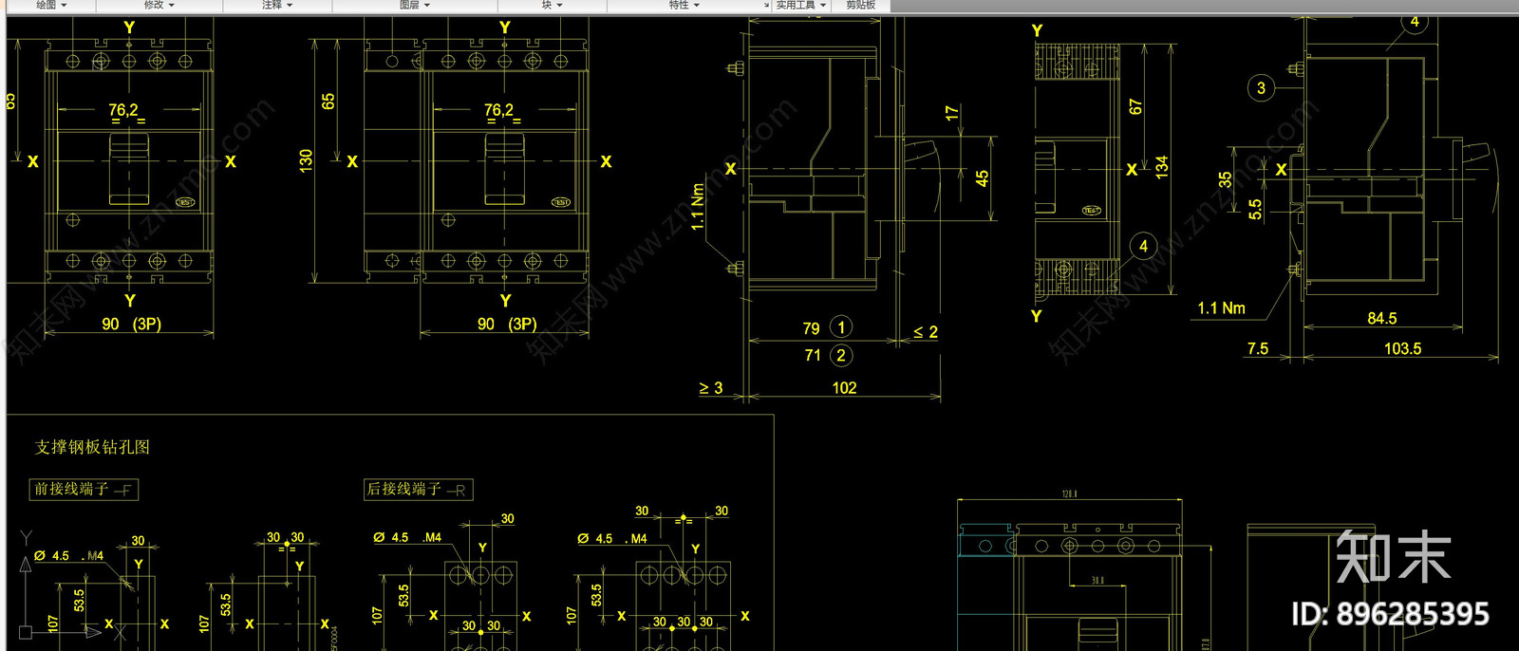Viewport: 1519px width, 651px height.
Task: Click the second breaker's switch handle symbol
Action: click(505, 169)
